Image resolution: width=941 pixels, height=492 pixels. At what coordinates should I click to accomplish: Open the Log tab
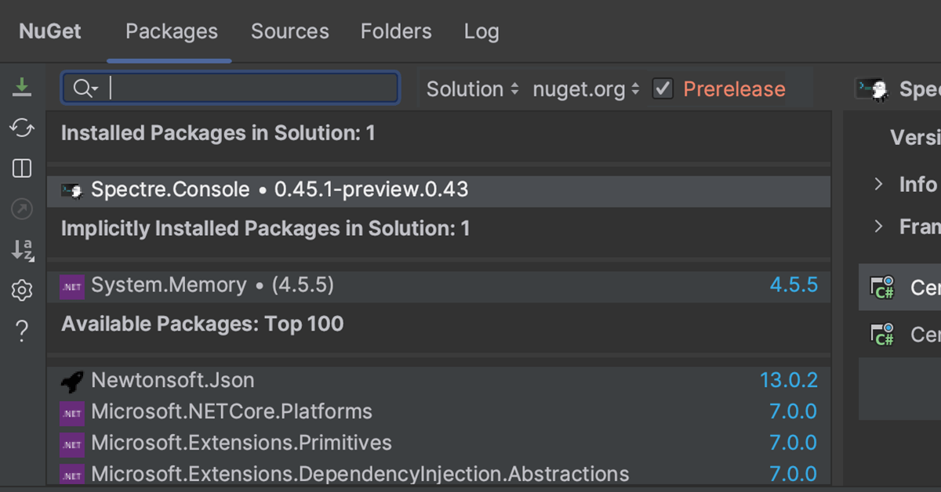(x=481, y=31)
